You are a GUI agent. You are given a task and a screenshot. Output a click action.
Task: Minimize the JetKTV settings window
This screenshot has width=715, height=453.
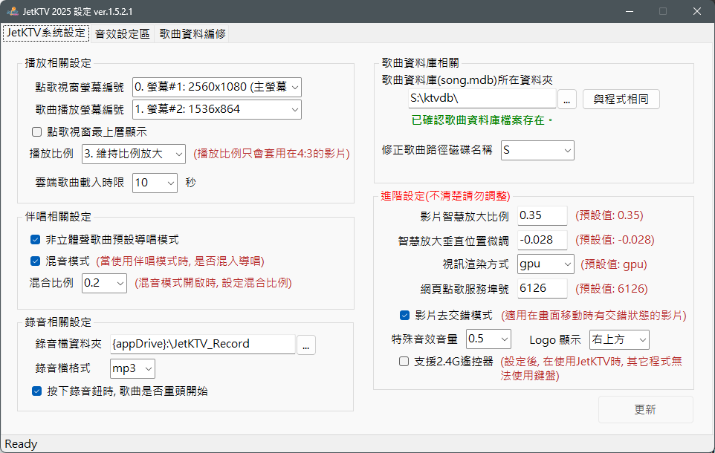(x=630, y=11)
